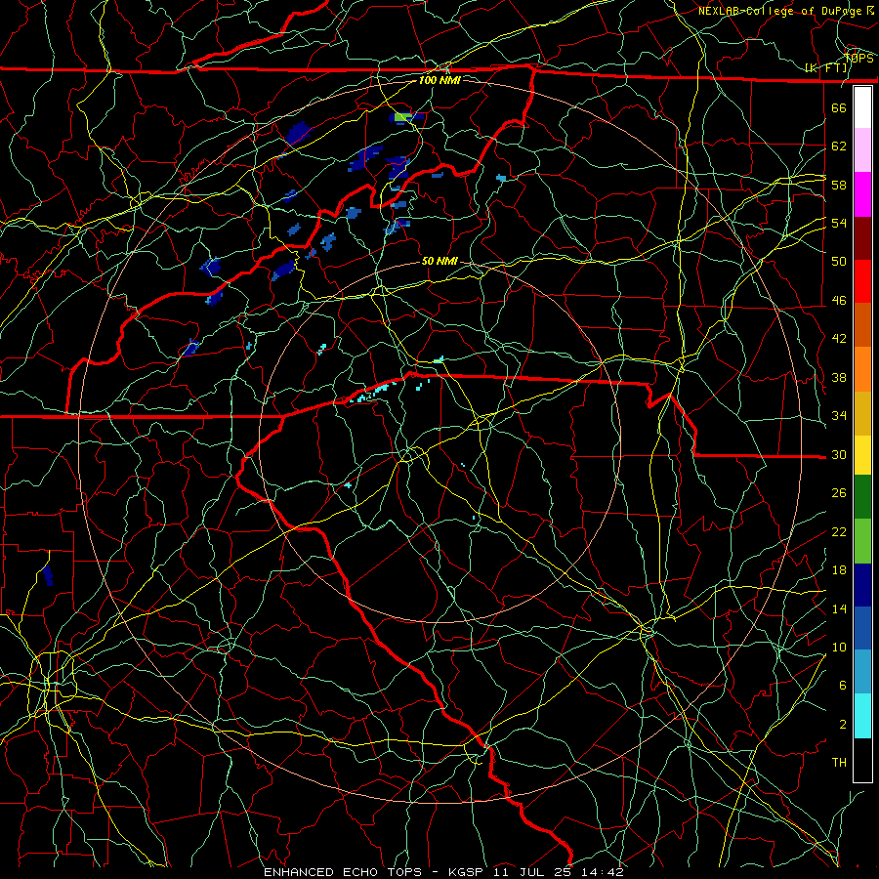This screenshot has height=879, width=879.
Task: Click the legend value '54'
Action: click(x=839, y=223)
